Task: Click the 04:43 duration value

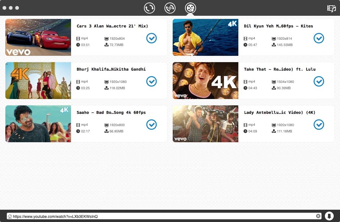Action: [x=253, y=88]
